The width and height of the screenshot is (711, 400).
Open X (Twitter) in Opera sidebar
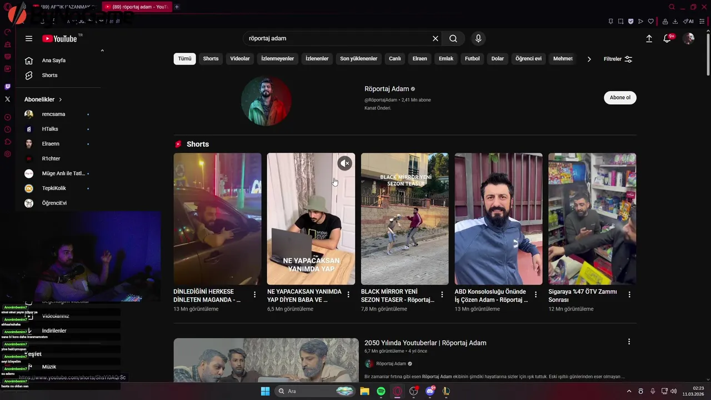click(7, 99)
